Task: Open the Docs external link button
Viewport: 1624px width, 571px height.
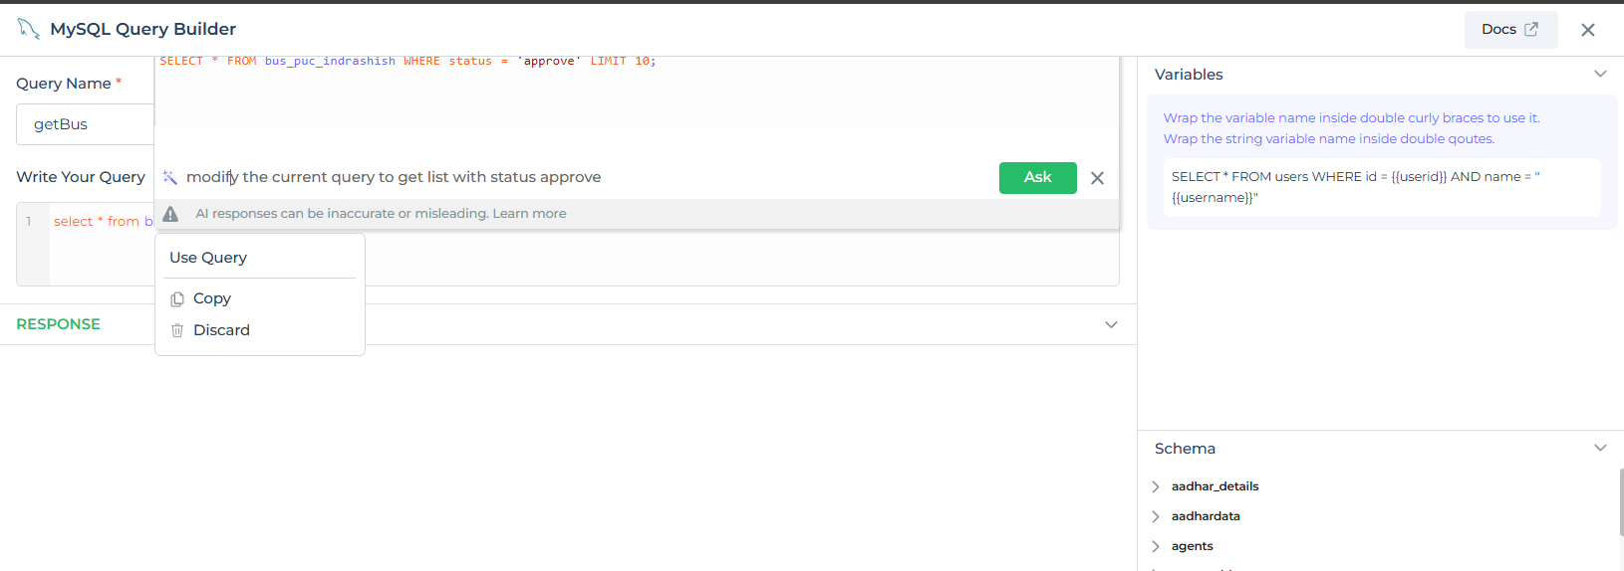Action: click(x=1510, y=30)
